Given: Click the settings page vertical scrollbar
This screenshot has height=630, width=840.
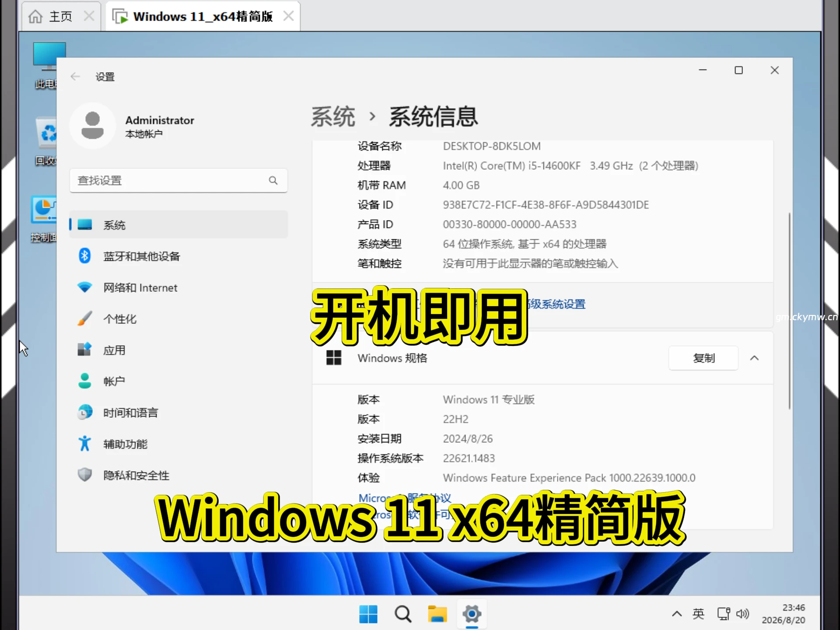Looking at the screenshot, I should pos(789,311).
